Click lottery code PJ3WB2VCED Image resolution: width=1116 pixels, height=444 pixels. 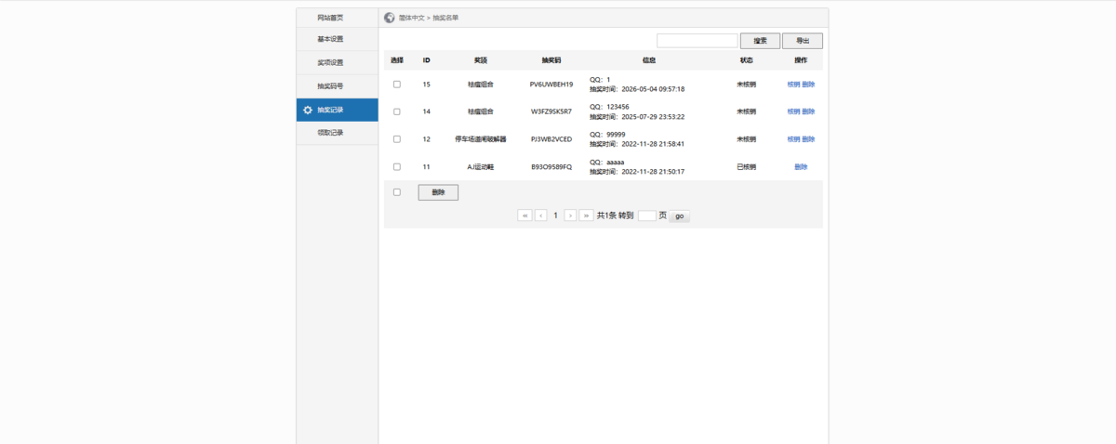[551, 139]
